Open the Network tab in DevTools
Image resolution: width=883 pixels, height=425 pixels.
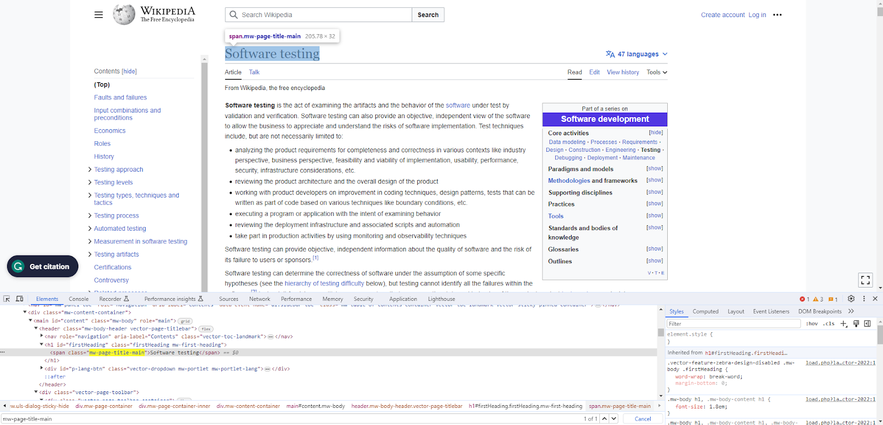pos(259,299)
